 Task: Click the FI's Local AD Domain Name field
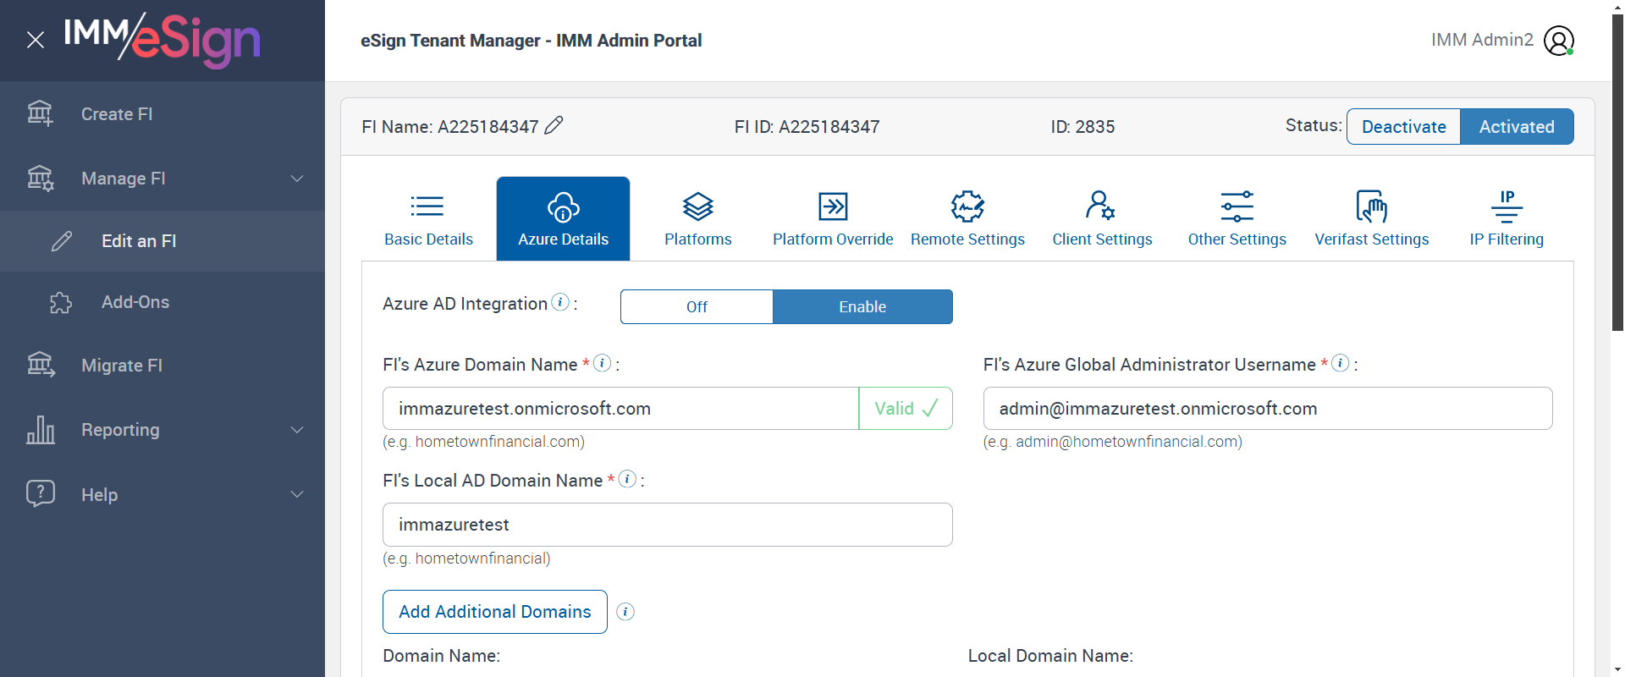pyautogui.click(x=668, y=525)
